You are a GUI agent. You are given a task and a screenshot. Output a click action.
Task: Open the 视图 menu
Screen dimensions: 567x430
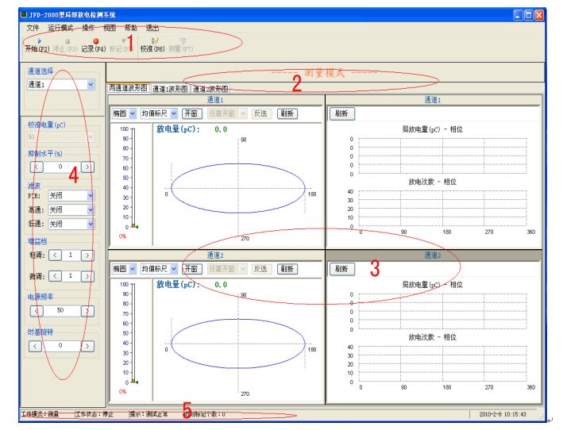110,28
